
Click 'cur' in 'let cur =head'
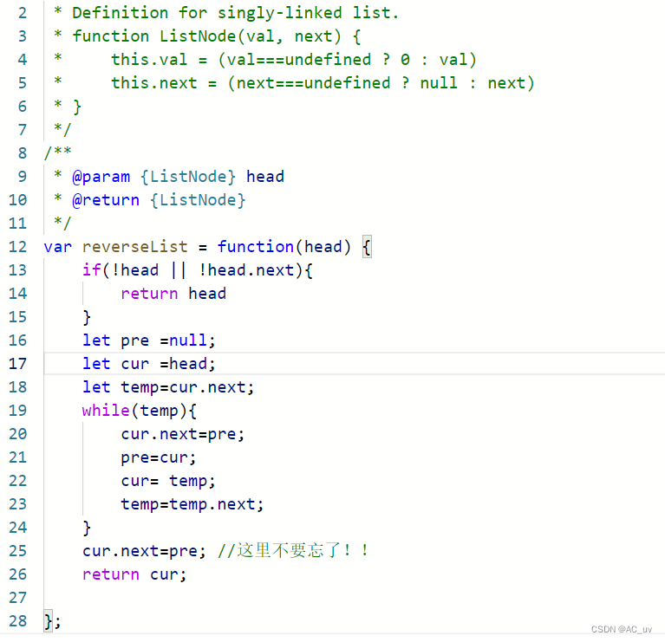coord(135,364)
